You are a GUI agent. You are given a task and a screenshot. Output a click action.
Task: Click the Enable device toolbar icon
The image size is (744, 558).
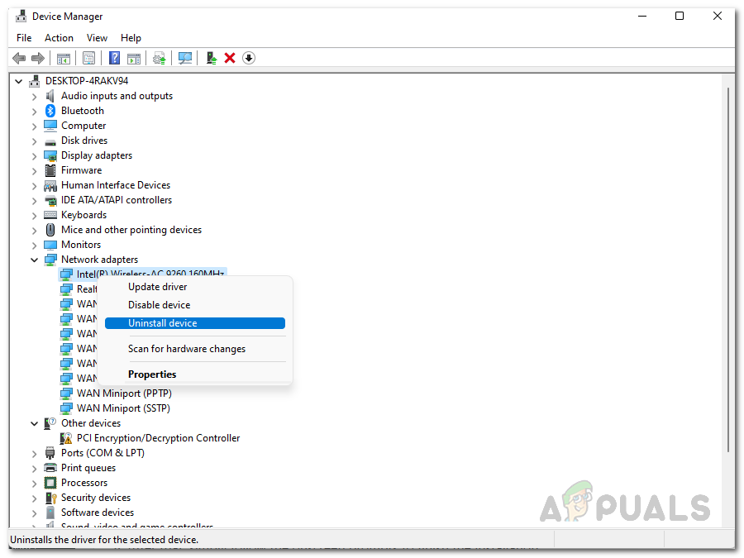211,59
